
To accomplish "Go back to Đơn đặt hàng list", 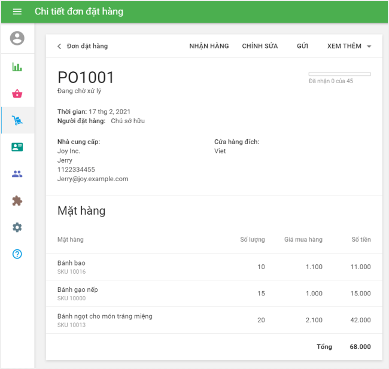I will pos(82,46).
